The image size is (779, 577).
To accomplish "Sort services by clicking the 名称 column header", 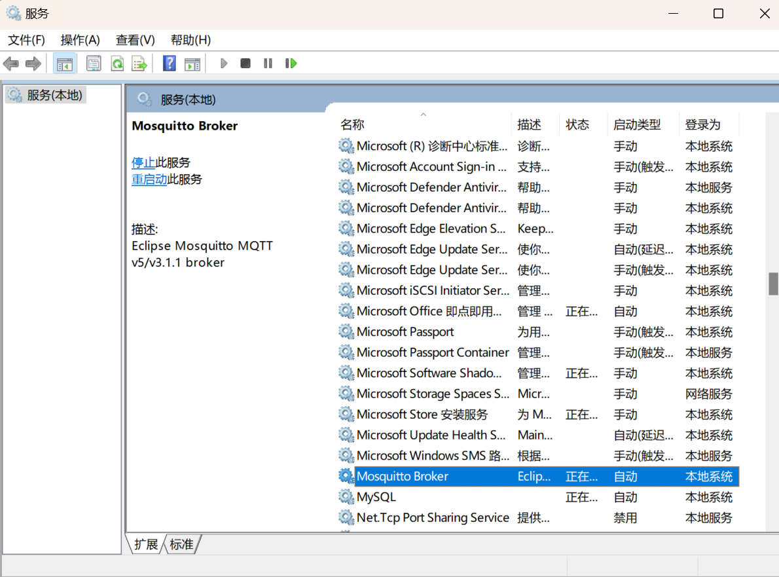I will click(x=352, y=124).
